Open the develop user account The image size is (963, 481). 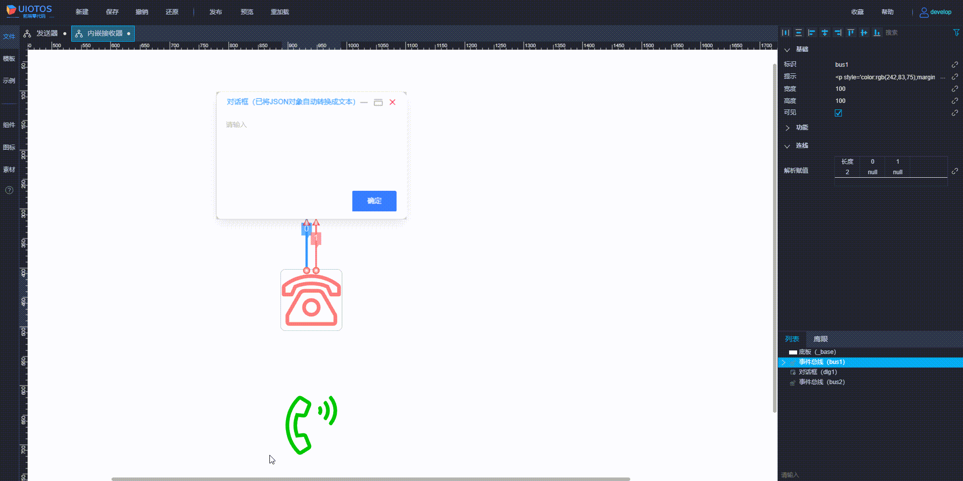[935, 12]
